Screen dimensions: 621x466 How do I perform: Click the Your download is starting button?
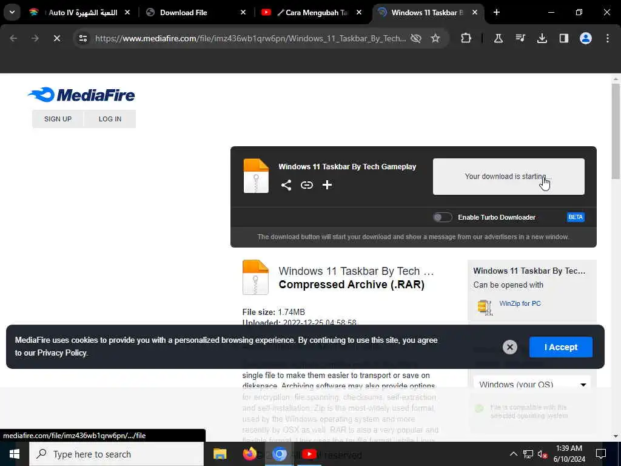click(509, 177)
